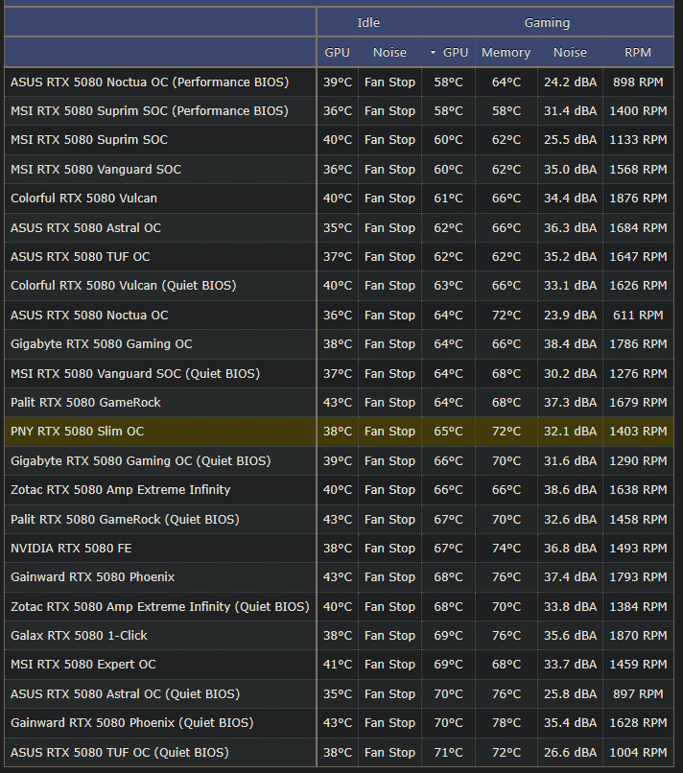Click the highlighted PNY RTX 5080 Slim OC
683x773 pixels.
click(78, 432)
